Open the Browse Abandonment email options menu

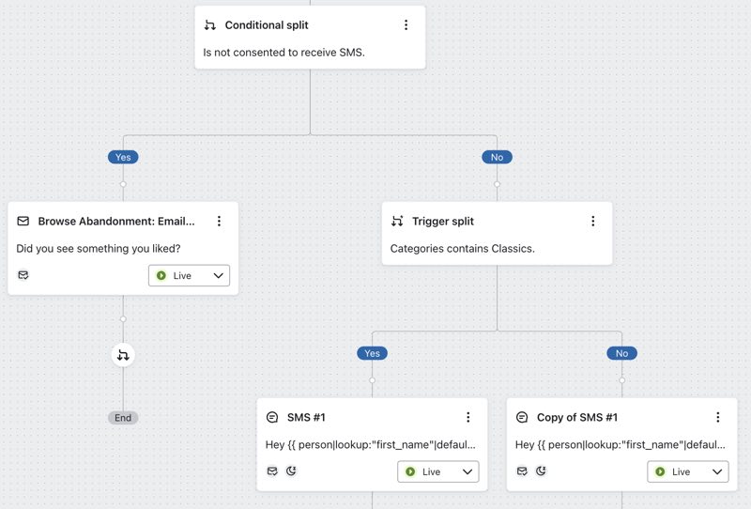point(219,222)
